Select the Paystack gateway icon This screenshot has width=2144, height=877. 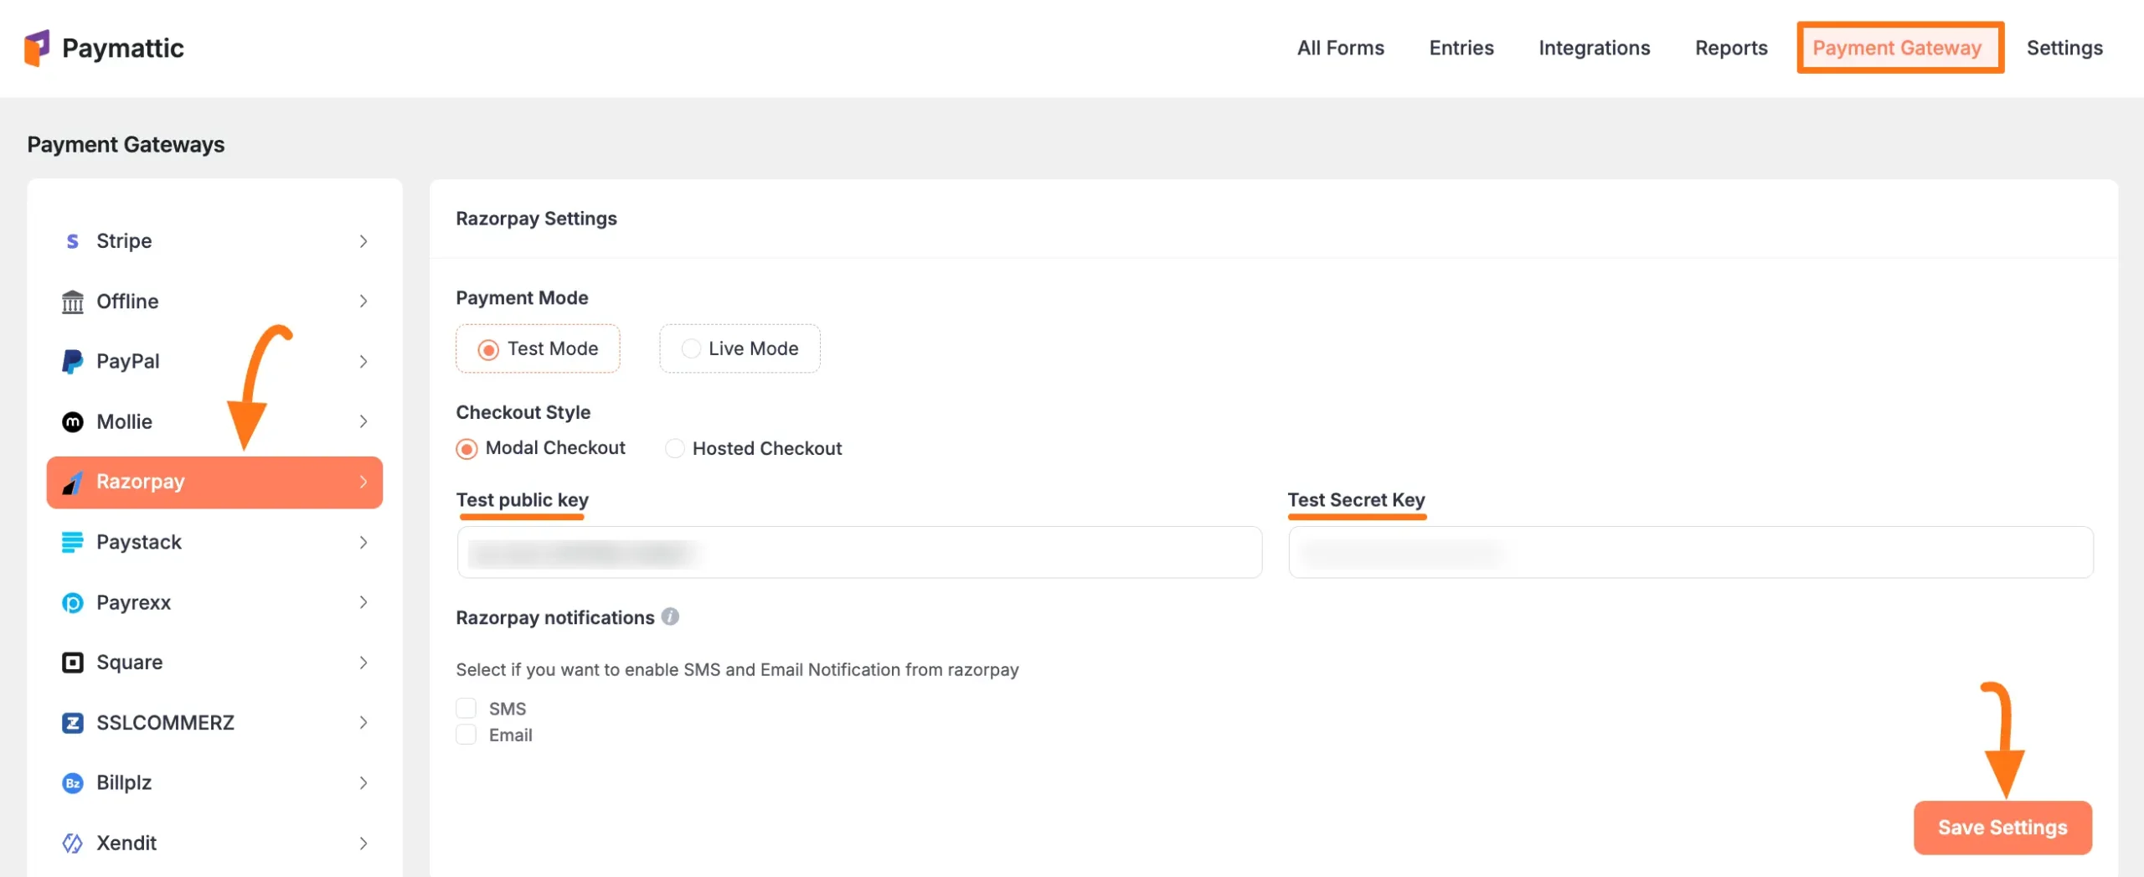[73, 542]
